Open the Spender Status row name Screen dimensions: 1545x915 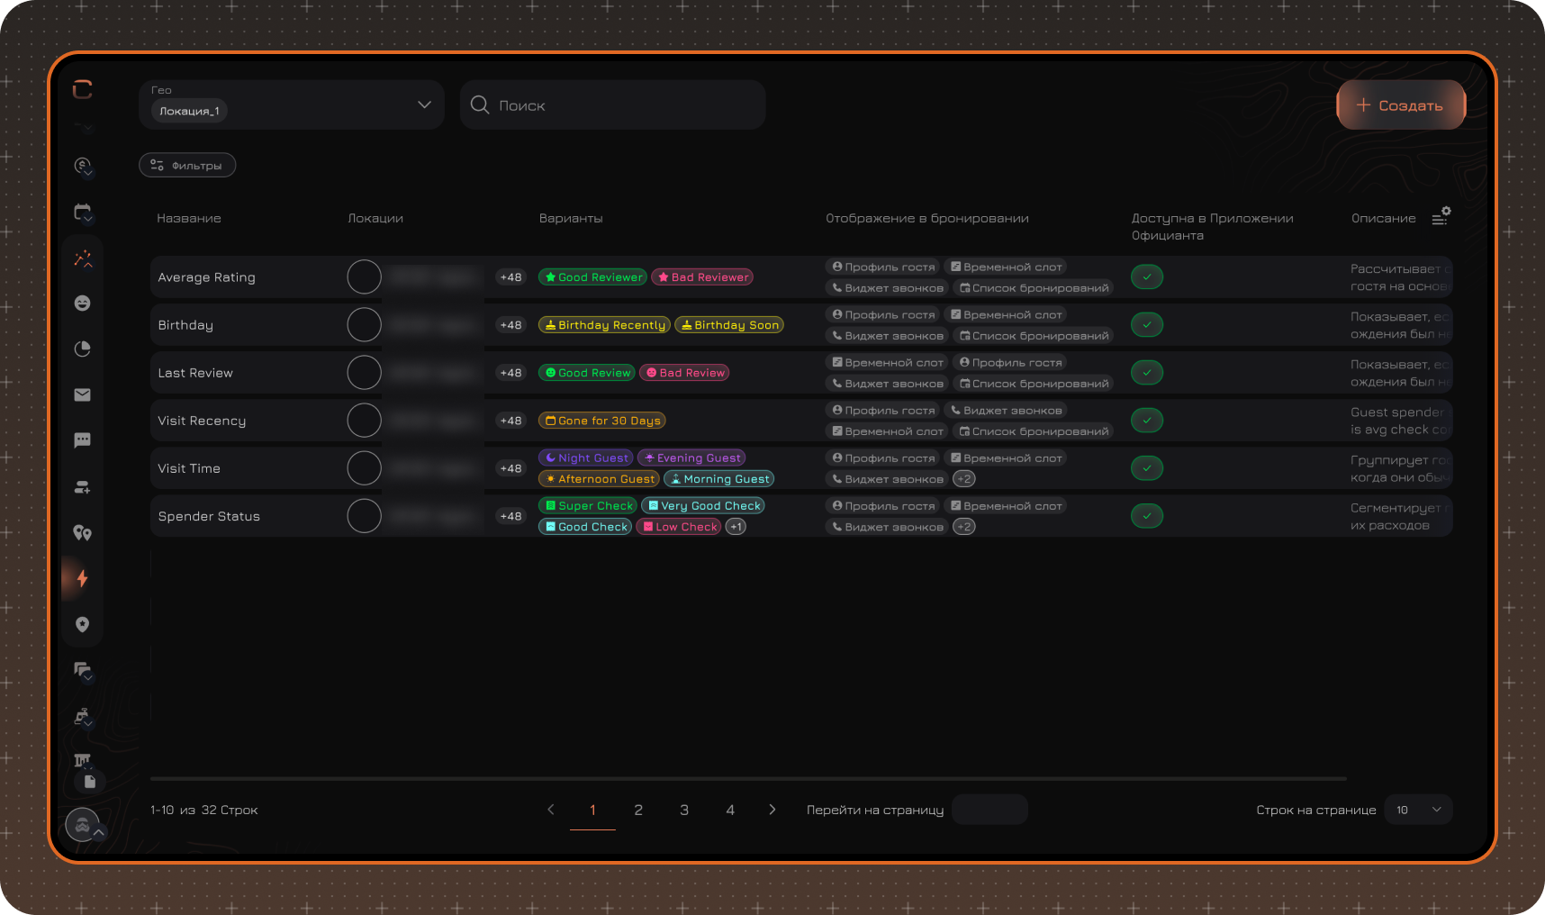click(209, 516)
